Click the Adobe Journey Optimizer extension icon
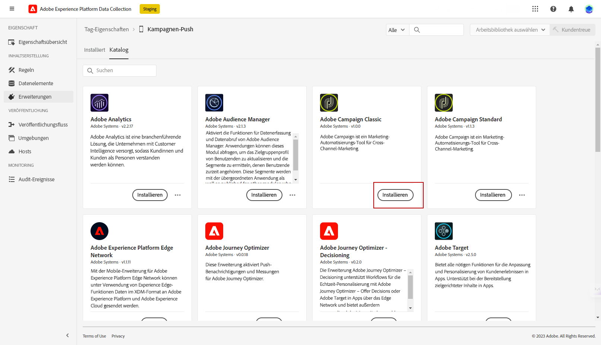601x345 pixels. tap(214, 231)
